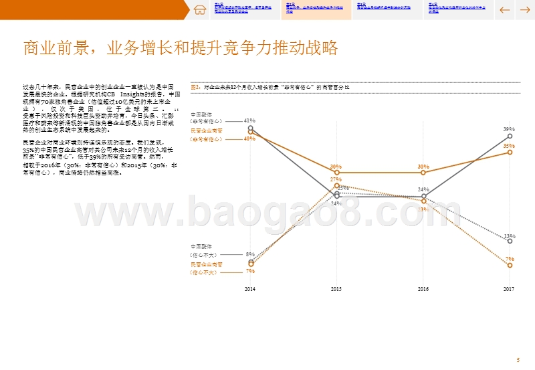Click the gray 8% label at 2014
The image size is (535, 370).
coord(250,254)
